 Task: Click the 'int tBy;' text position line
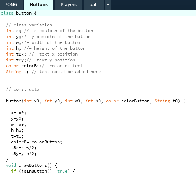coord(41,60)
